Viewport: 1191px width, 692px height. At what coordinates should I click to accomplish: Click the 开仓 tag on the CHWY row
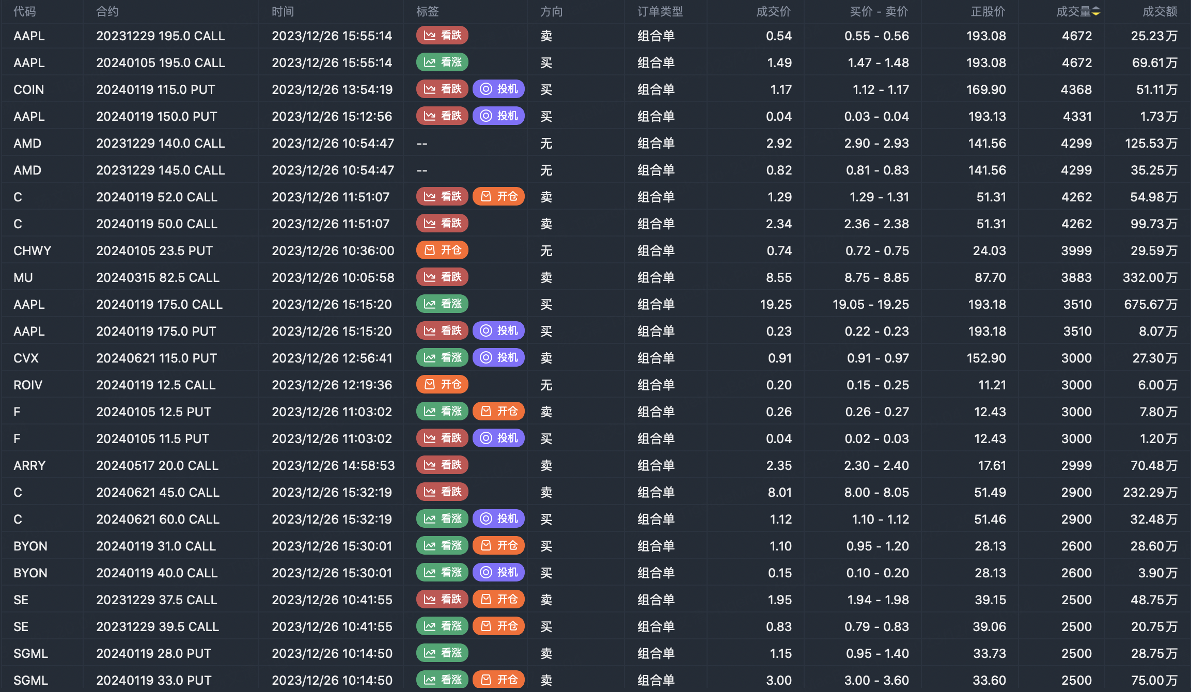pyautogui.click(x=442, y=250)
